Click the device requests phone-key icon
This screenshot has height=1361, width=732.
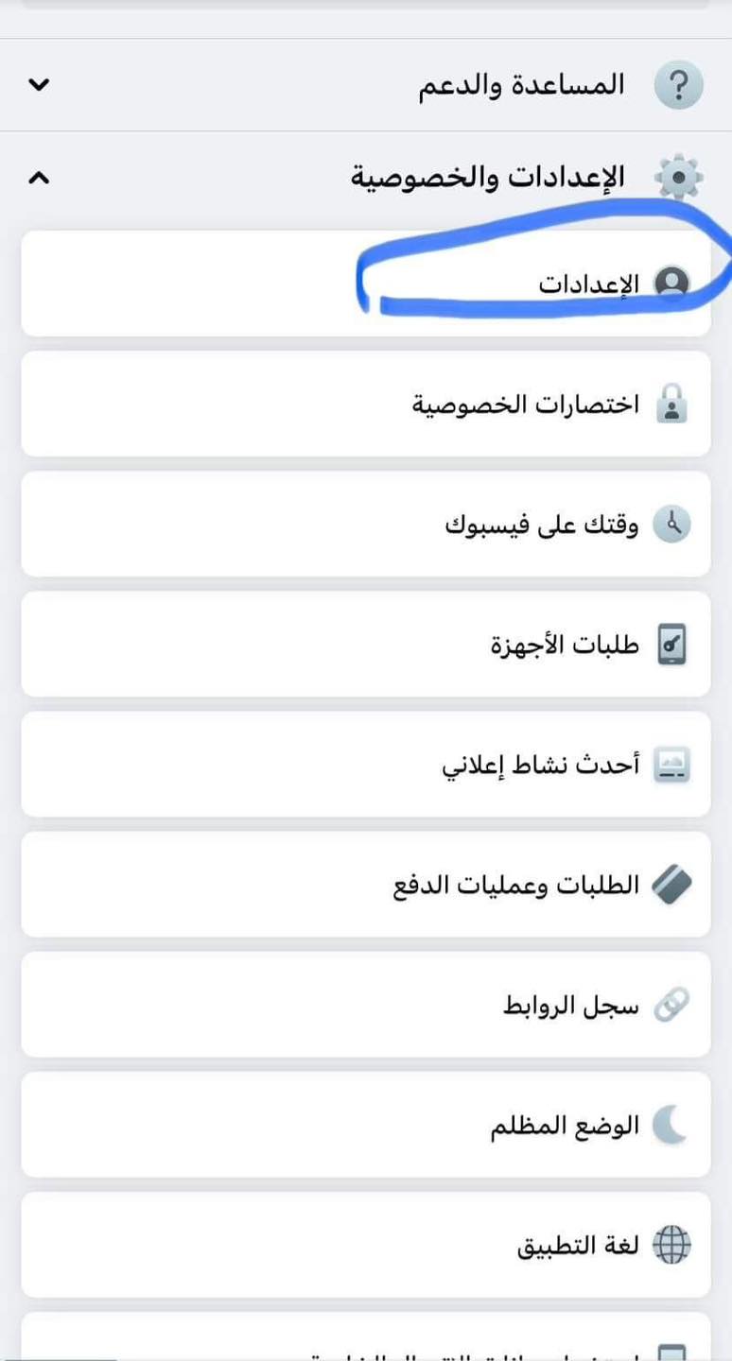click(x=672, y=645)
